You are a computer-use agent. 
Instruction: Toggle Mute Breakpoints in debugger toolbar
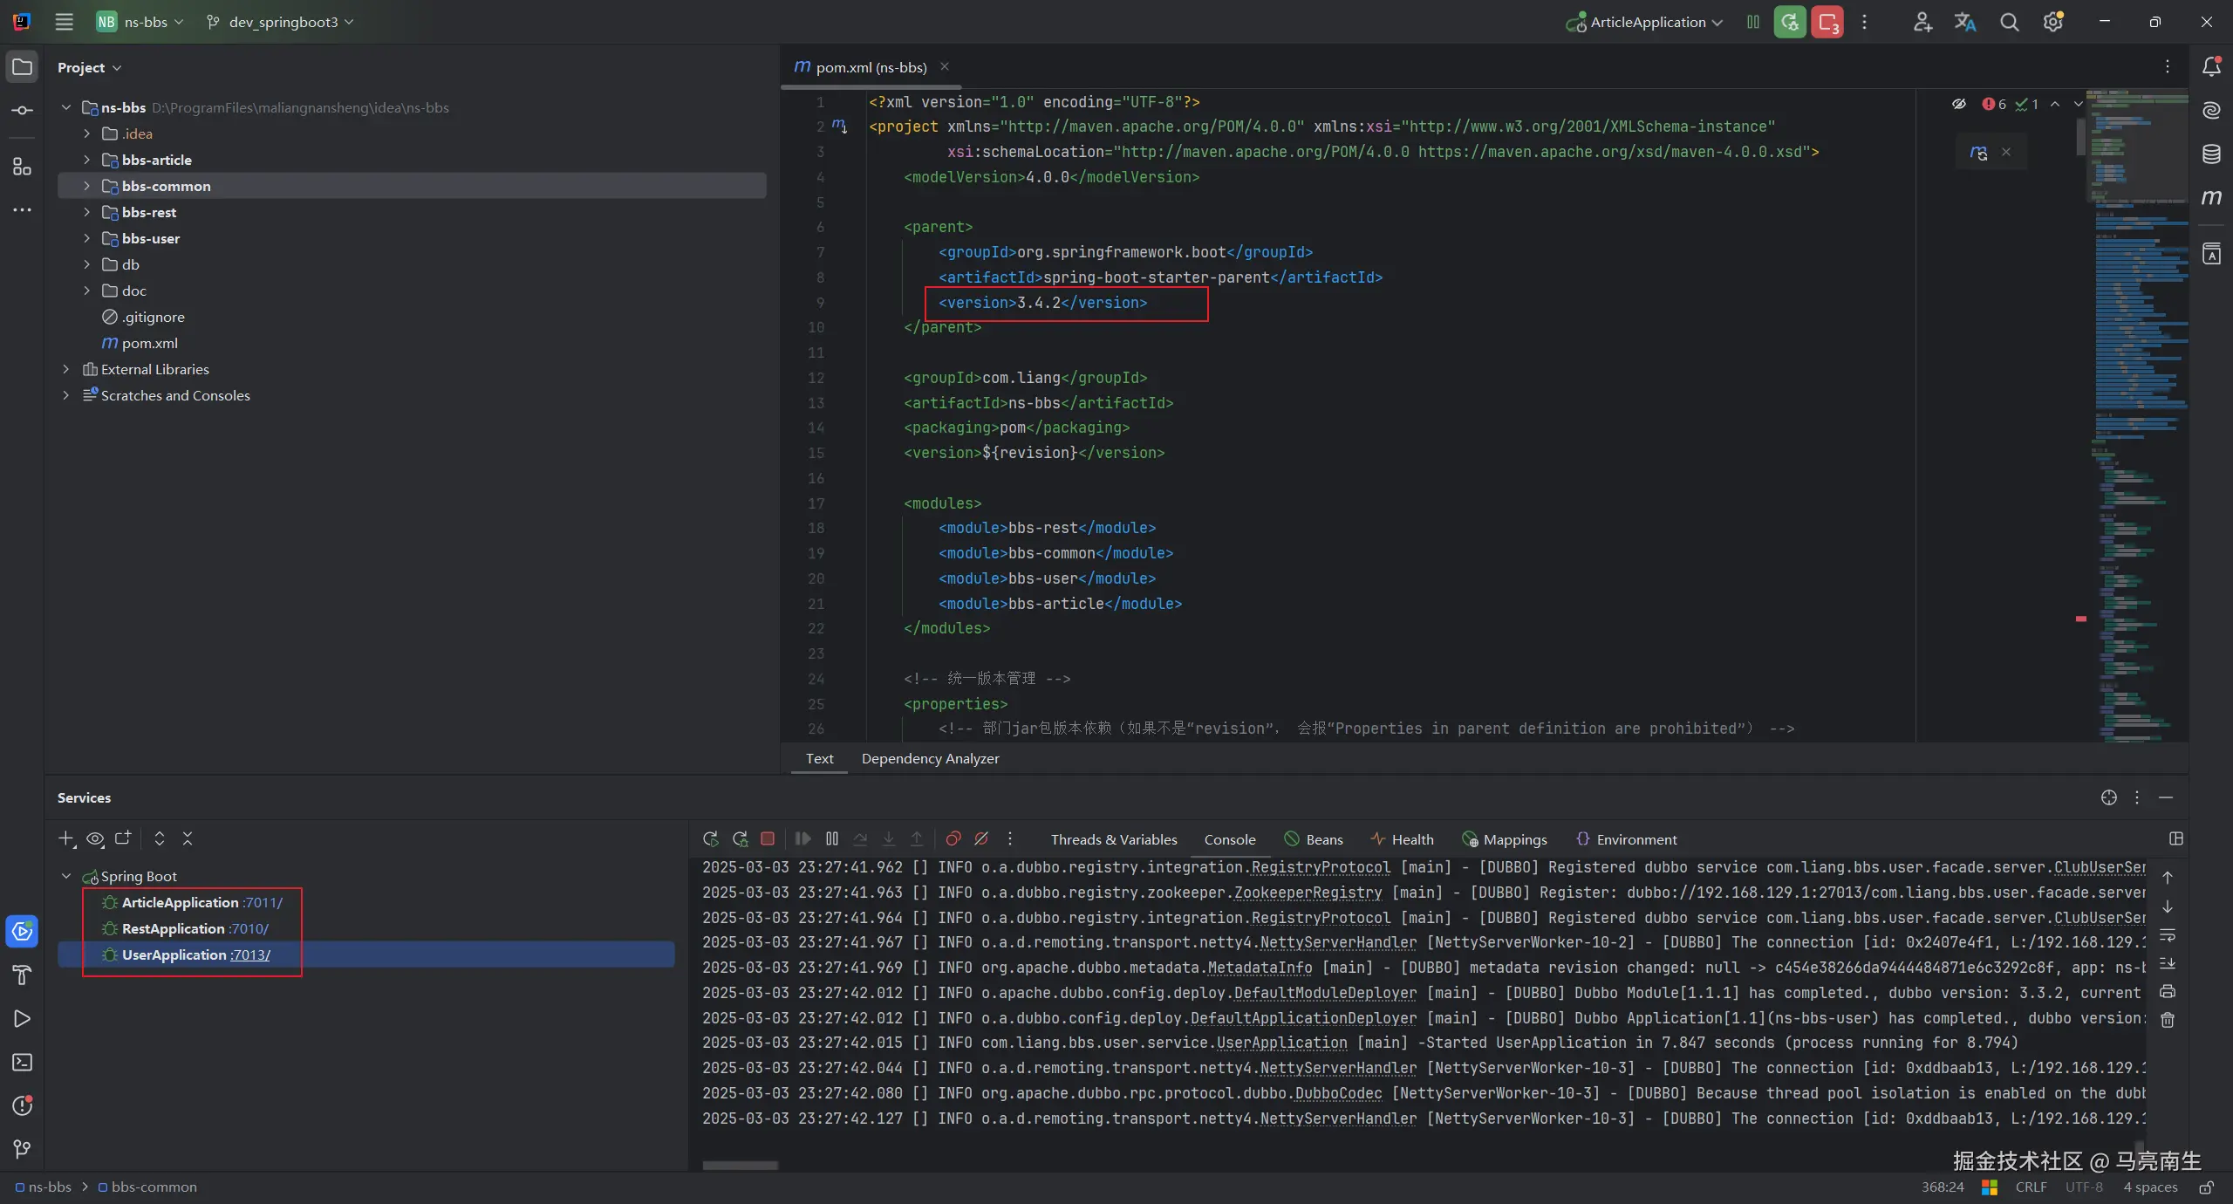[x=981, y=838]
